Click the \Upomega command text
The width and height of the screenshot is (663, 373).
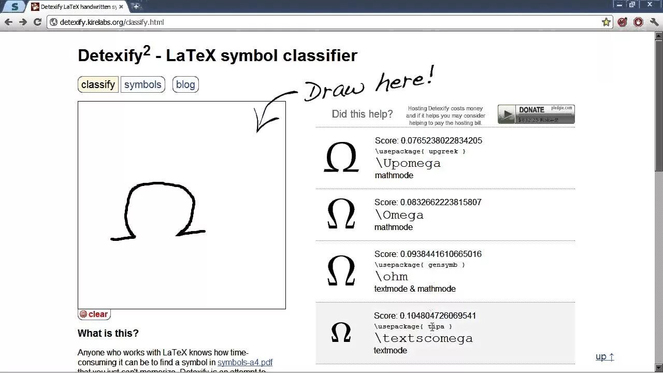[x=408, y=163]
